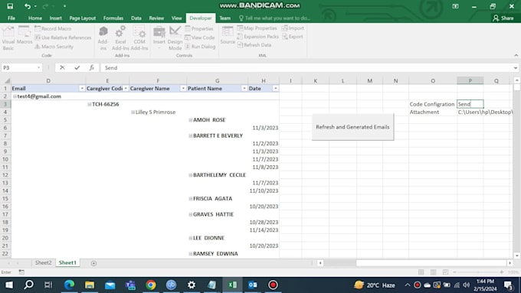Open Google Chrome from taskbar
The width and height of the screenshot is (521, 293).
click(x=151, y=285)
